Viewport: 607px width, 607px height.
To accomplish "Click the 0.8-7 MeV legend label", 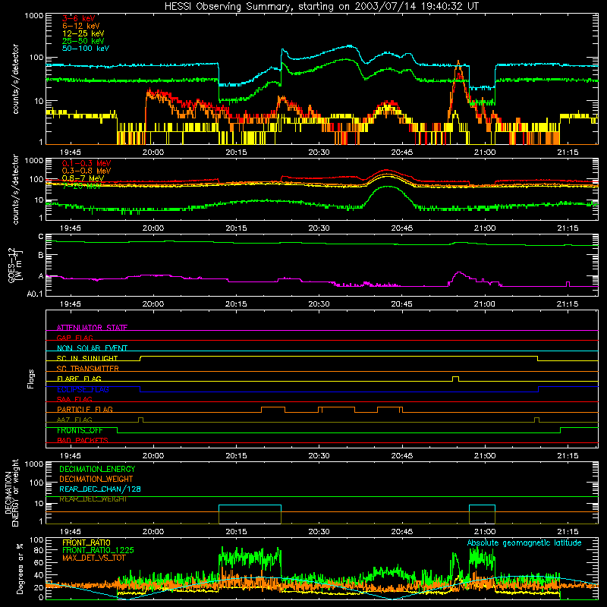I will [x=83, y=178].
